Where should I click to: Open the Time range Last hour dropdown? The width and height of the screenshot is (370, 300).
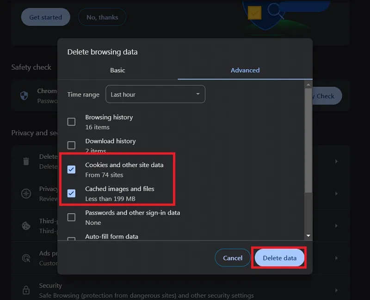tap(155, 94)
